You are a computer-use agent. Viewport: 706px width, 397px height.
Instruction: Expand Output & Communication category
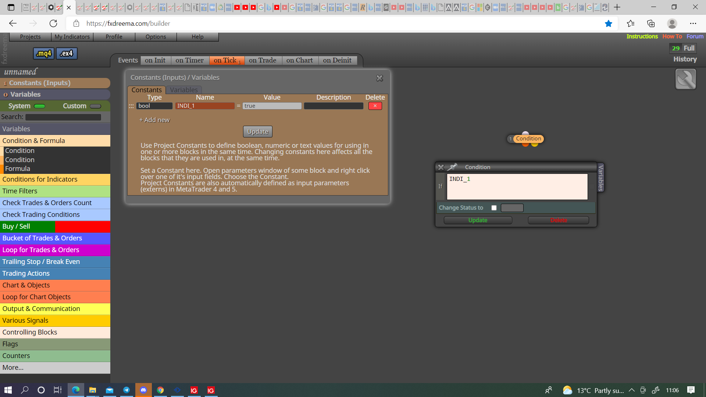coord(55,309)
